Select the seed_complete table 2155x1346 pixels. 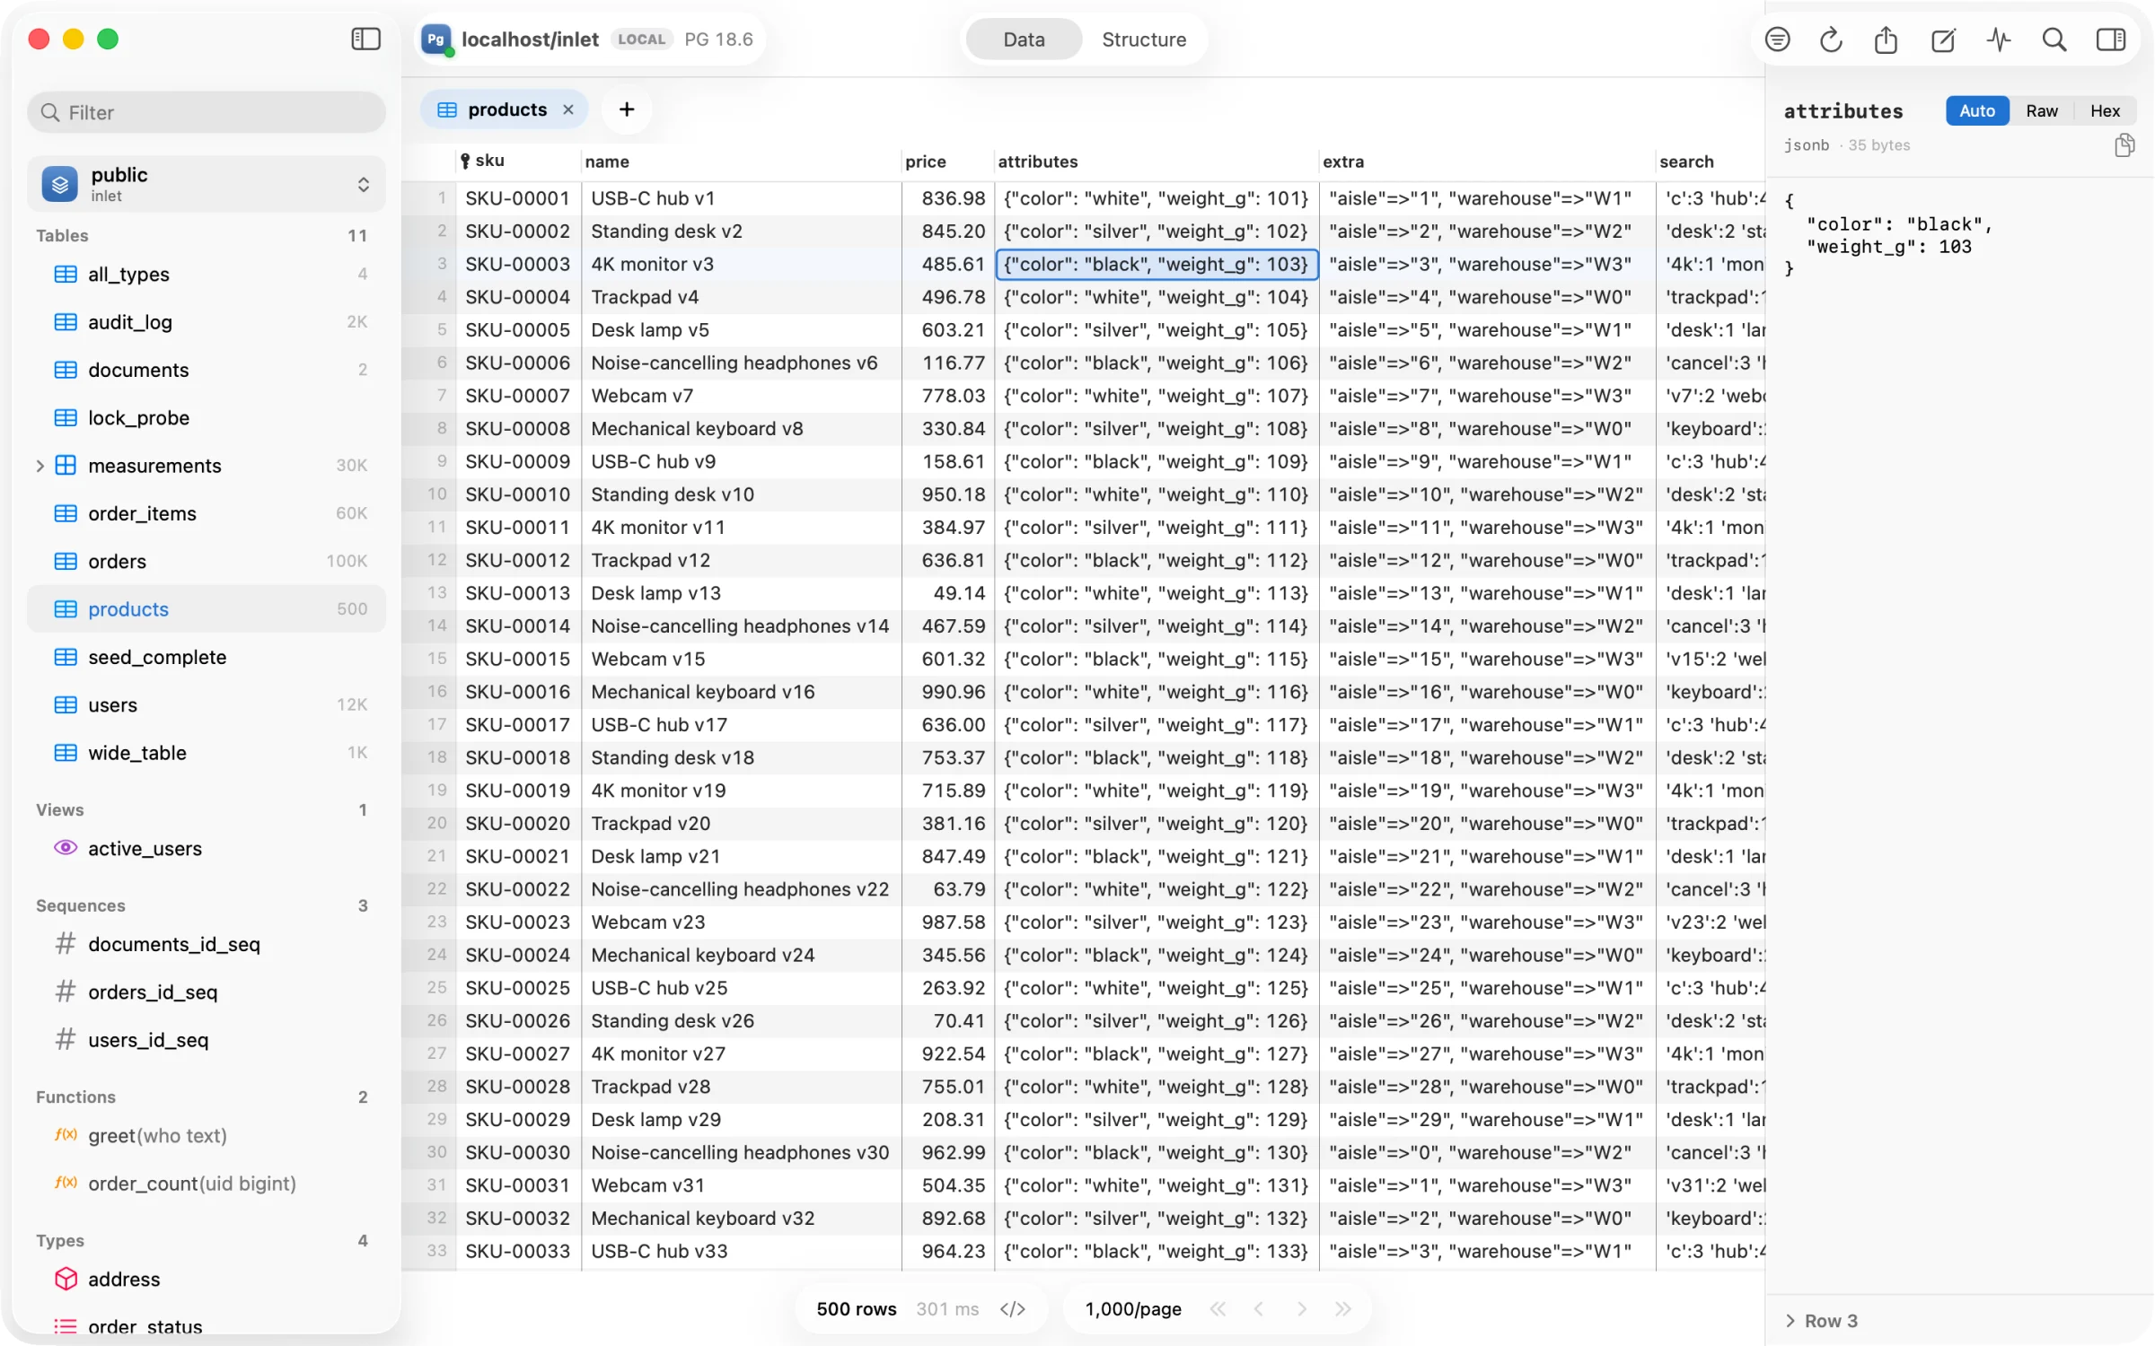click(207, 657)
